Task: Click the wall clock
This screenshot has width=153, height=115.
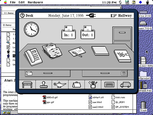Action: point(32,29)
